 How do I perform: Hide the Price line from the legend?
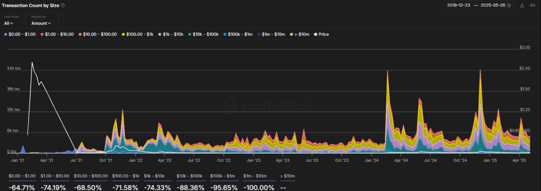pyautogui.click(x=321, y=34)
